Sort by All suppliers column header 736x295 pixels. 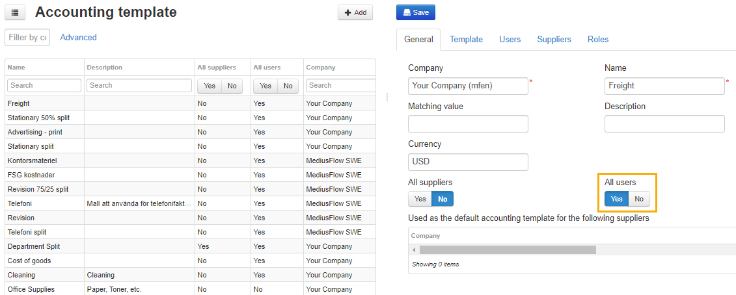click(x=223, y=67)
